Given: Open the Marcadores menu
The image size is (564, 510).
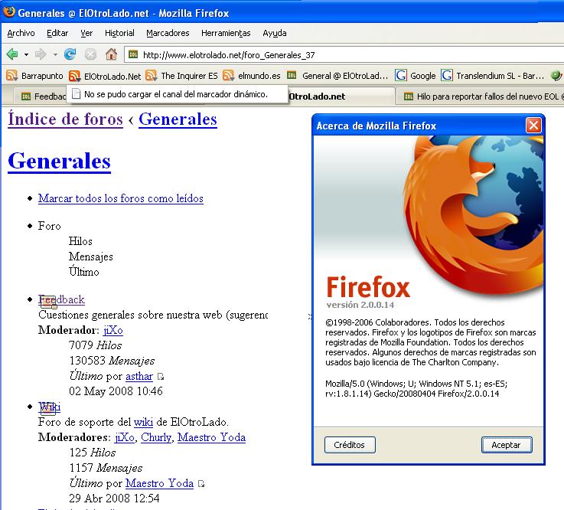Looking at the screenshot, I should 168,33.
